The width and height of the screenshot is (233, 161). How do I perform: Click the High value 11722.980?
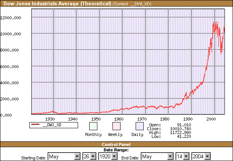tap(180, 132)
